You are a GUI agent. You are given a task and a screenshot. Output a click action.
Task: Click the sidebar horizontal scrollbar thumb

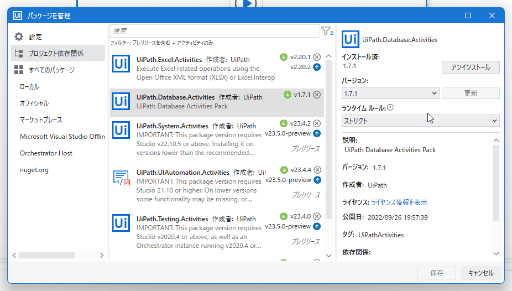pos(46,255)
